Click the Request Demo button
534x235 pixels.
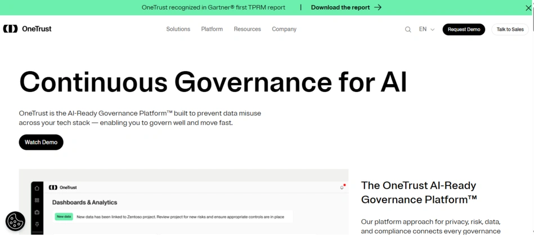[464, 29]
